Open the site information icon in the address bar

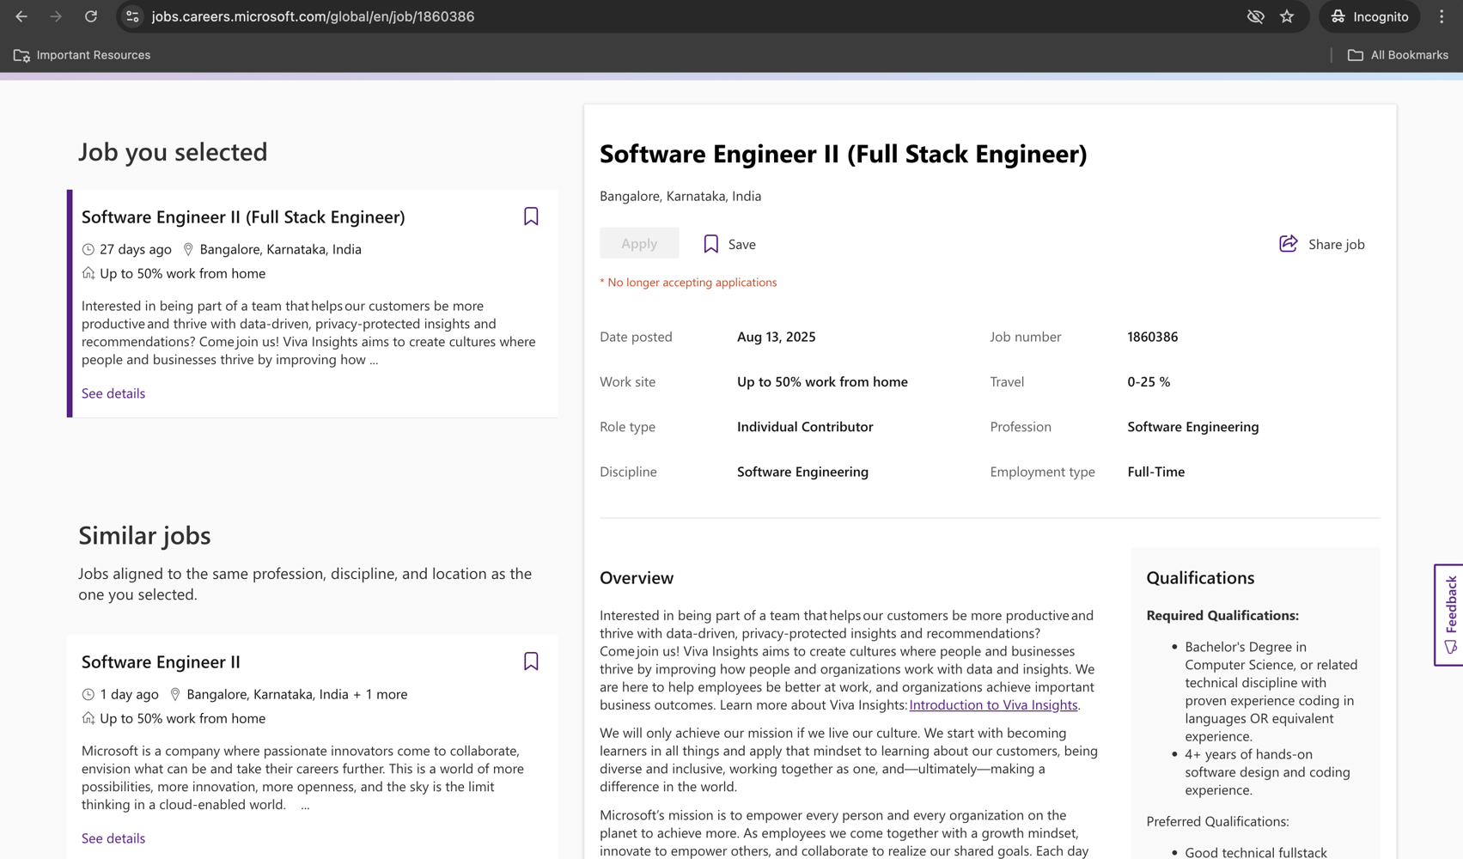coord(131,16)
